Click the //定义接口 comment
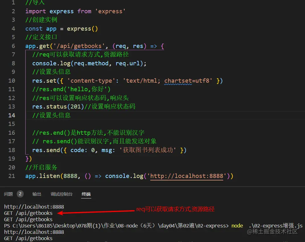305x242 pixels. pyautogui.click(x=41, y=37)
